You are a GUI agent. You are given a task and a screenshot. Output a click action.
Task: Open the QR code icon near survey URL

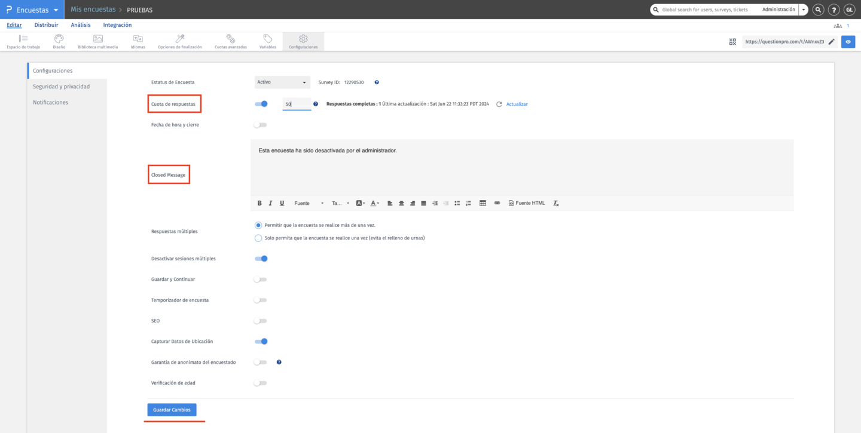tap(732, 42)
